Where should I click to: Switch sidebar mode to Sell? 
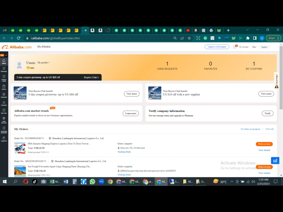pyautogui.click(x=6, y=55)
